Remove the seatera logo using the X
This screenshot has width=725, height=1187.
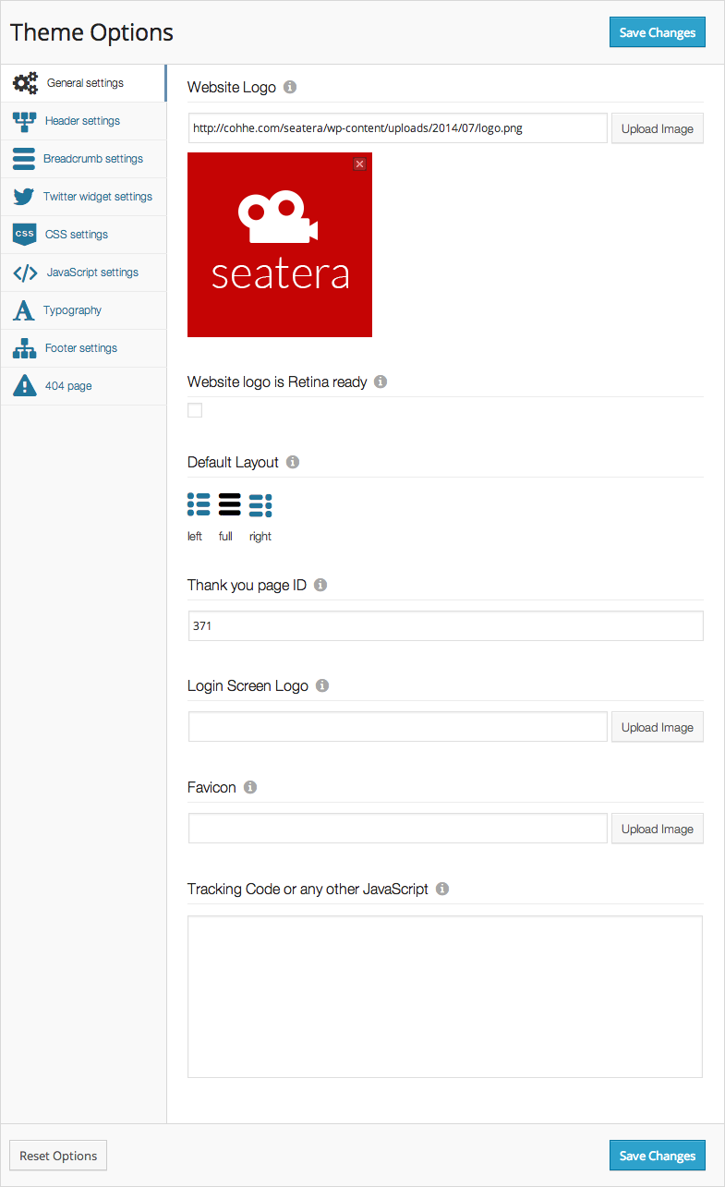pos(360,164)
